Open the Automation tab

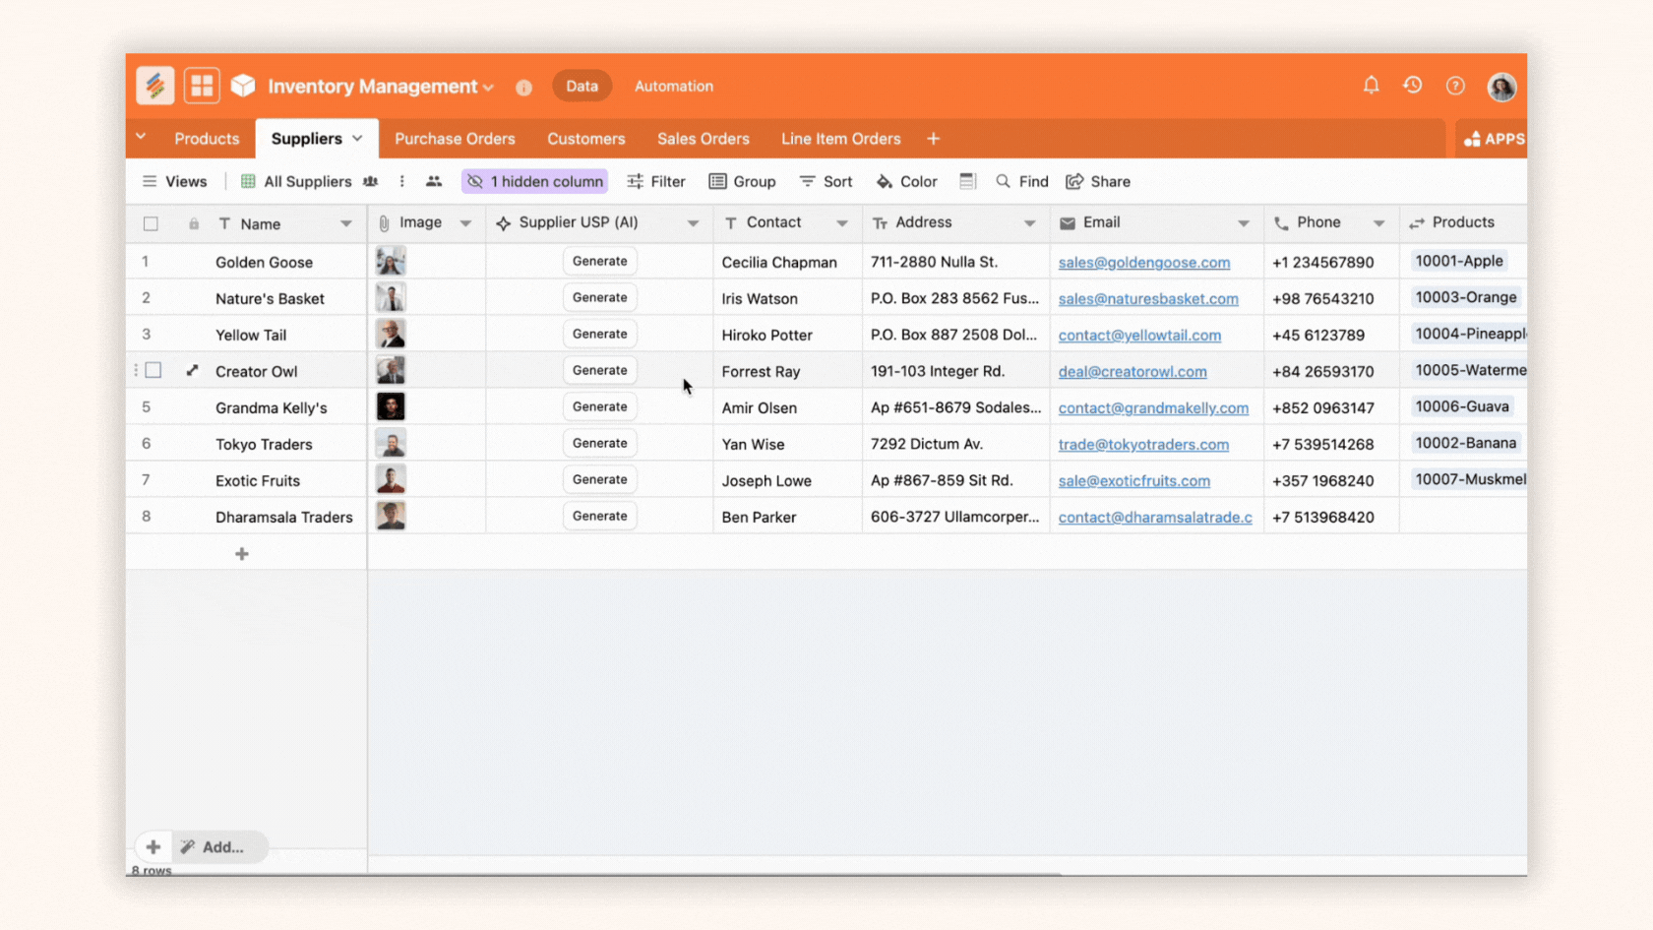(x=673, y=87)
